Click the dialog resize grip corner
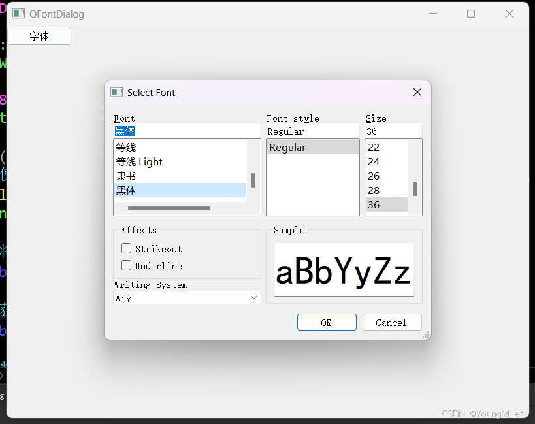Viewport: 535px width, 424px height. coord(426,335)
